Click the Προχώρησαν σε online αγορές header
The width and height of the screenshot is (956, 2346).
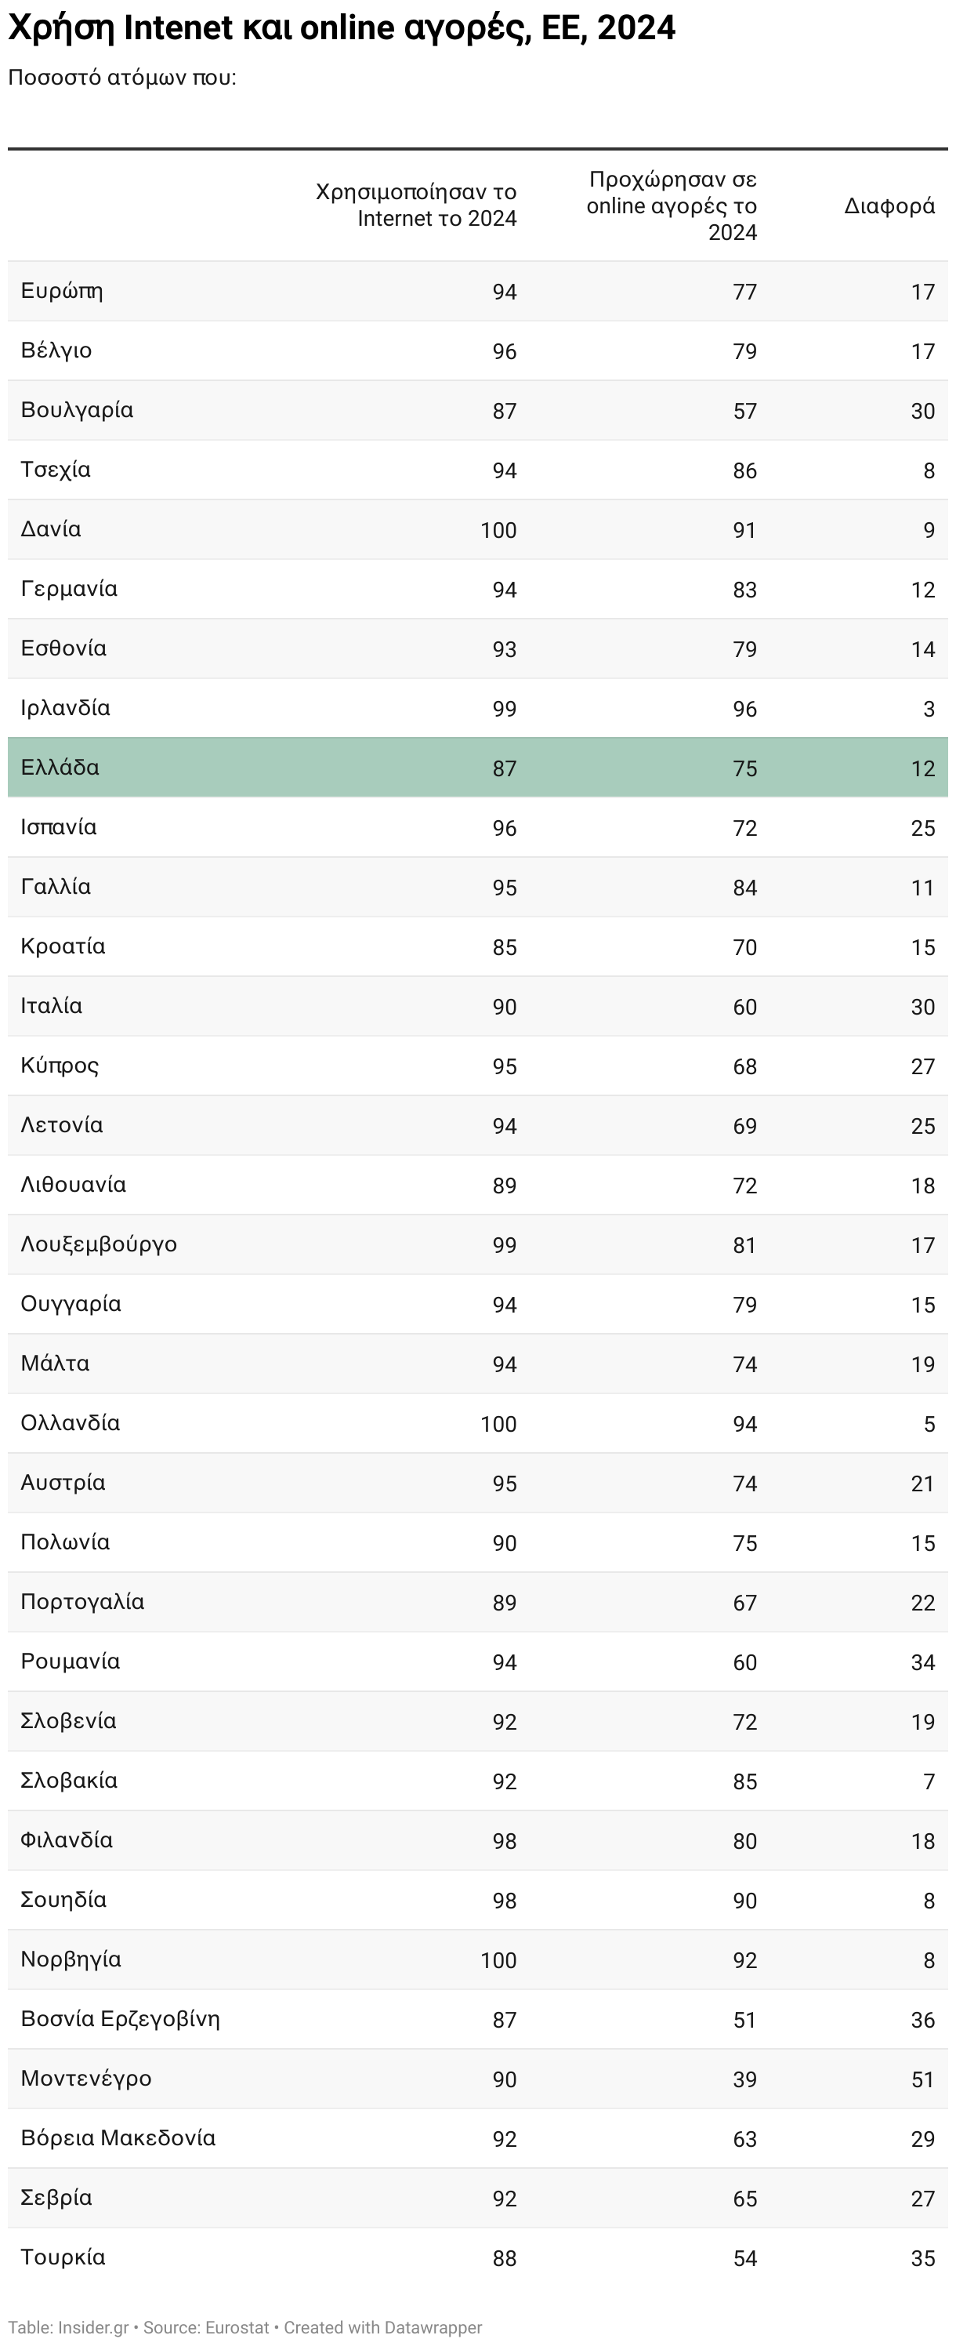[x=672, y=205]
